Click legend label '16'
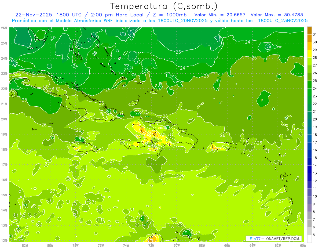This screenshot has width=322, height=249. pyautogui.click(x=315, y=150)
